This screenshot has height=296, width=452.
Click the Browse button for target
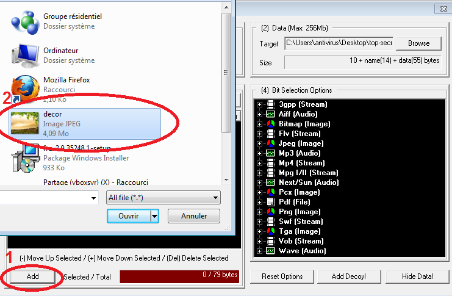[x=418, y=43]
